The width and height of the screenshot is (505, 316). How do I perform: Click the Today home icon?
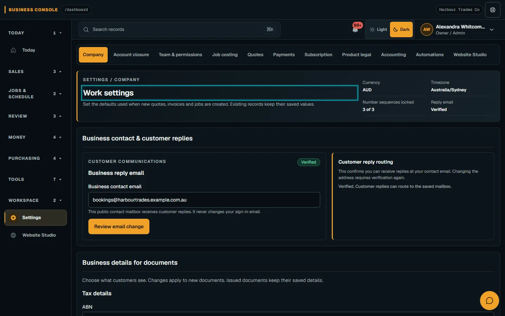(13, 50)
